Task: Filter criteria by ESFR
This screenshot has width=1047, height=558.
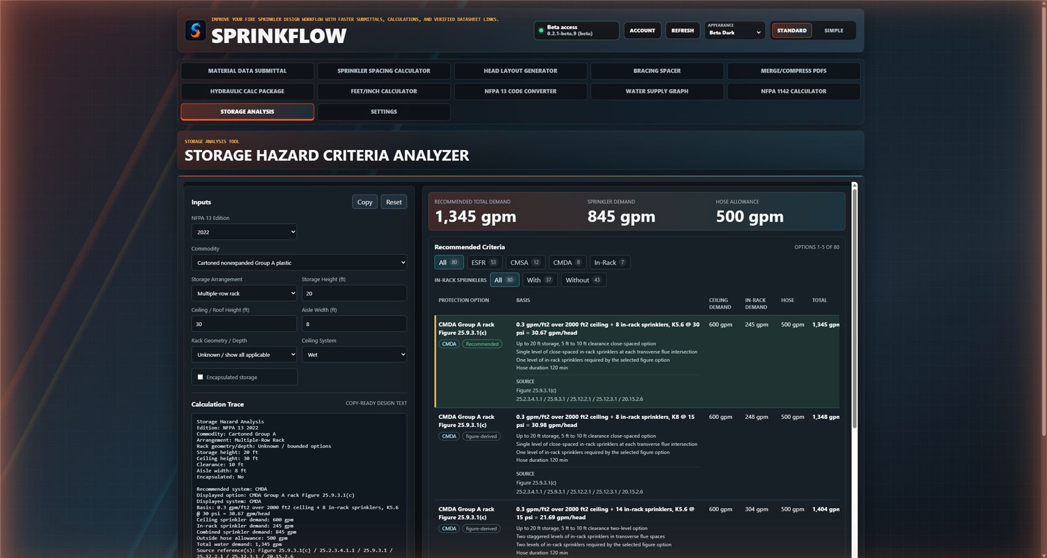Action: (x=485, y=262)
